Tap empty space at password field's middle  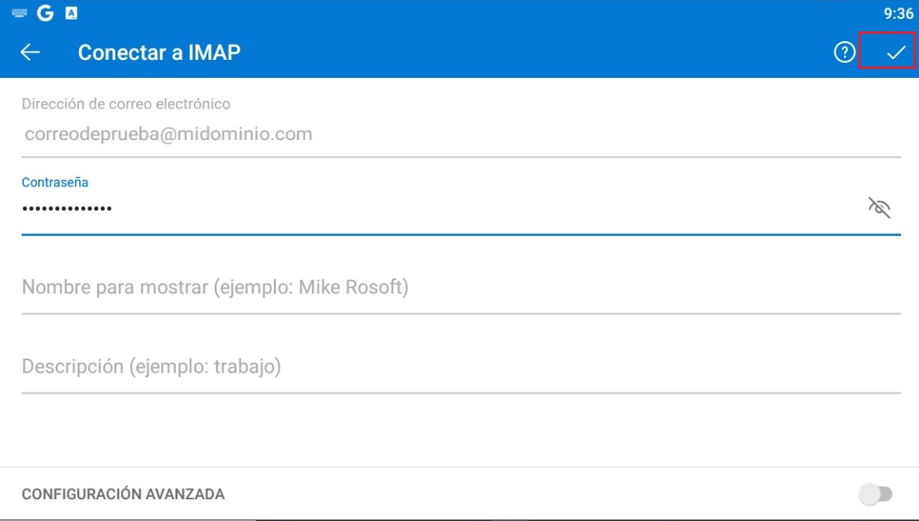(x=486, y=208)
